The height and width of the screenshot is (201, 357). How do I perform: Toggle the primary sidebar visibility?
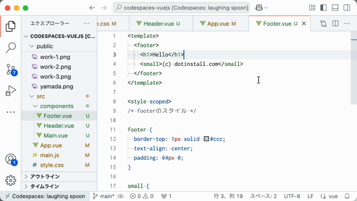point(324,8)
